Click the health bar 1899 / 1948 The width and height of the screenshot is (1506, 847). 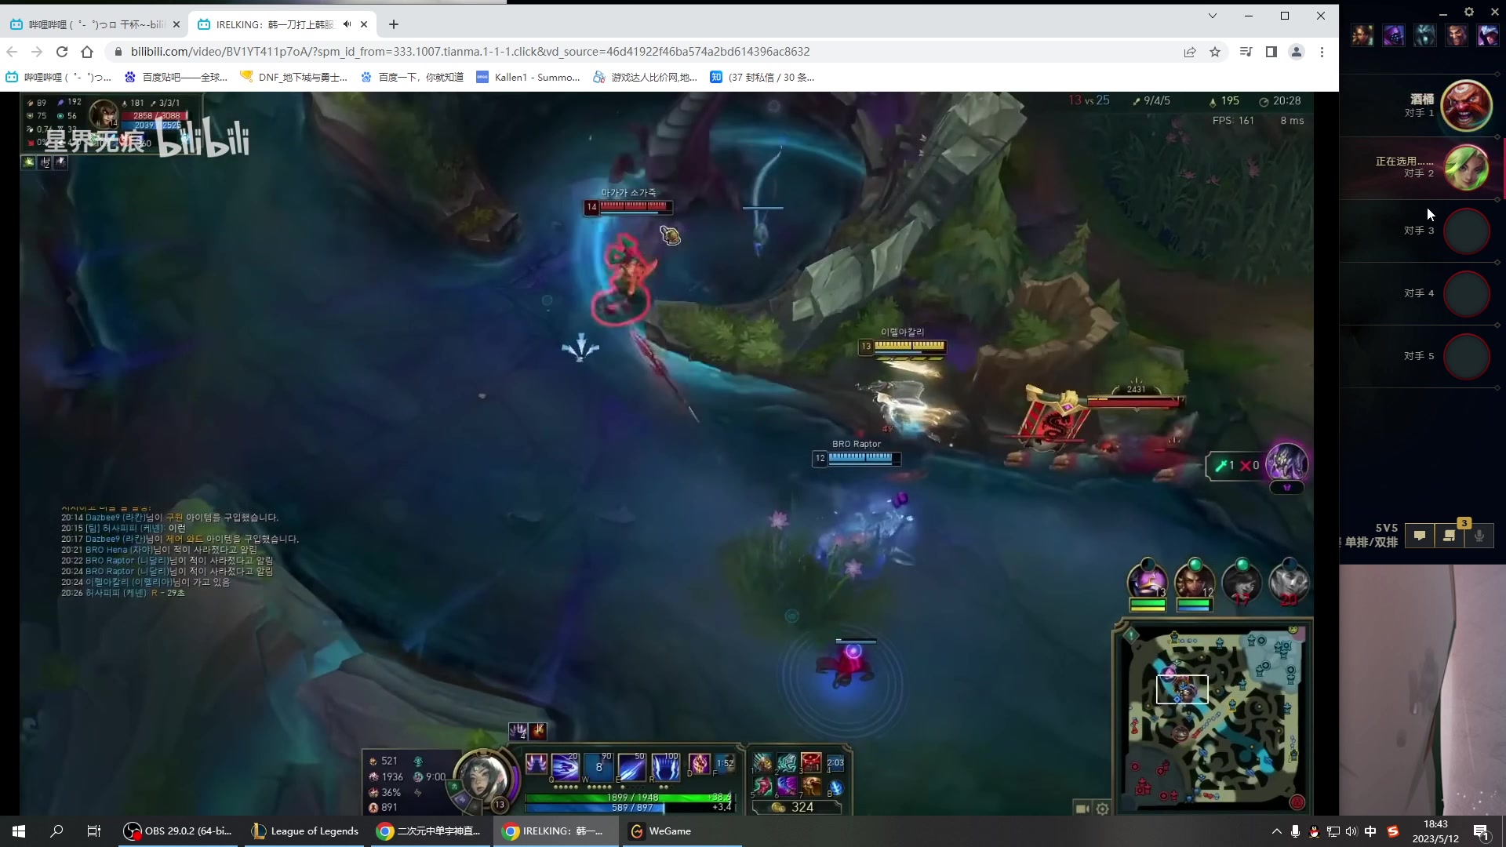coord(630,798)
